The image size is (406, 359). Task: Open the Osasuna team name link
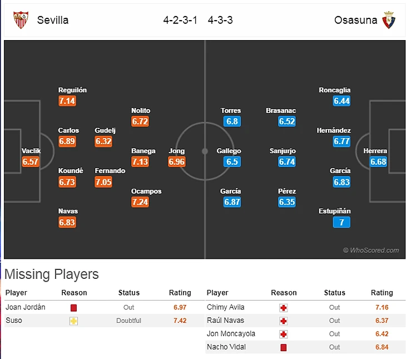[355, 20]
